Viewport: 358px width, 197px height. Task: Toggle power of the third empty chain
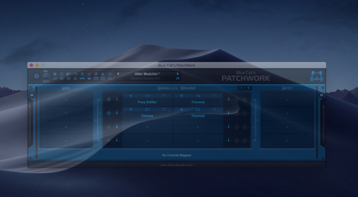coord(109,127)
